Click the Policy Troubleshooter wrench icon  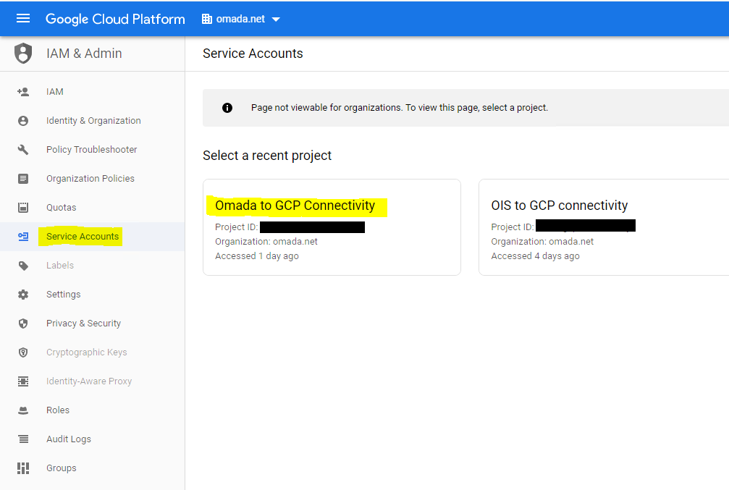[x=22, y=150]
